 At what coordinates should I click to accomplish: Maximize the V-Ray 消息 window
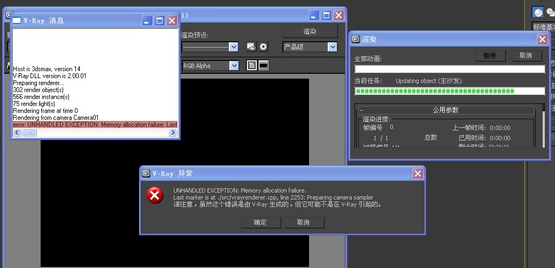tap(160, 20)
